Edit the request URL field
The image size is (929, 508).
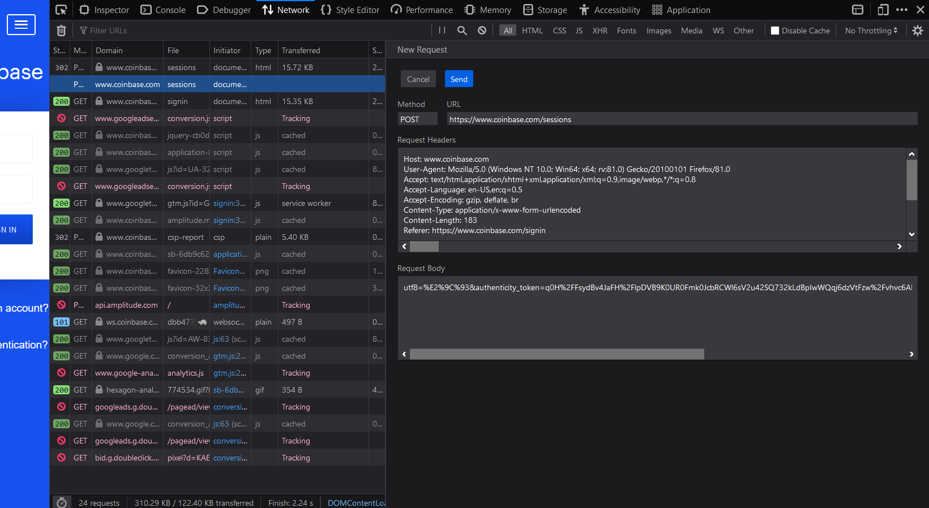click(682, 119)
